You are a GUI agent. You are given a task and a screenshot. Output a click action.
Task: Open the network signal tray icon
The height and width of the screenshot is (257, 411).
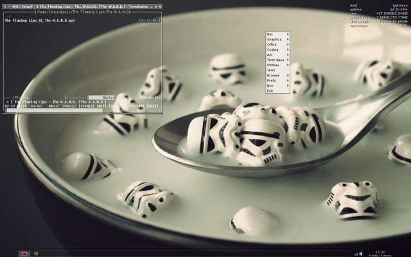click(356, 254)
